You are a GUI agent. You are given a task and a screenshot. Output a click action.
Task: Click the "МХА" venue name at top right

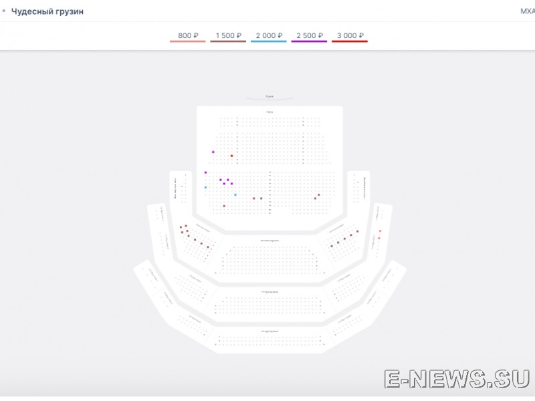click(x=527, y=11)
